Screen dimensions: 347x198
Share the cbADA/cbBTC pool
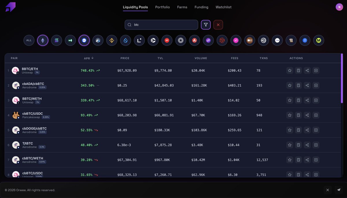[x=307, y=85]
